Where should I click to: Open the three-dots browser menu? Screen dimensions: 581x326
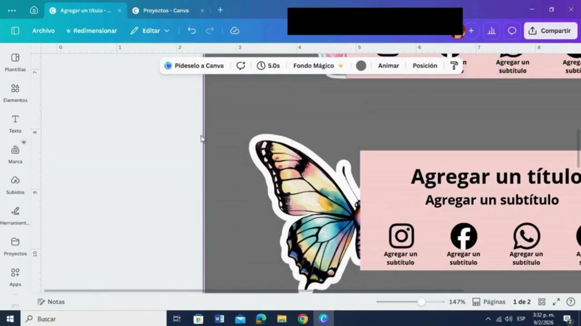[12, 10]
